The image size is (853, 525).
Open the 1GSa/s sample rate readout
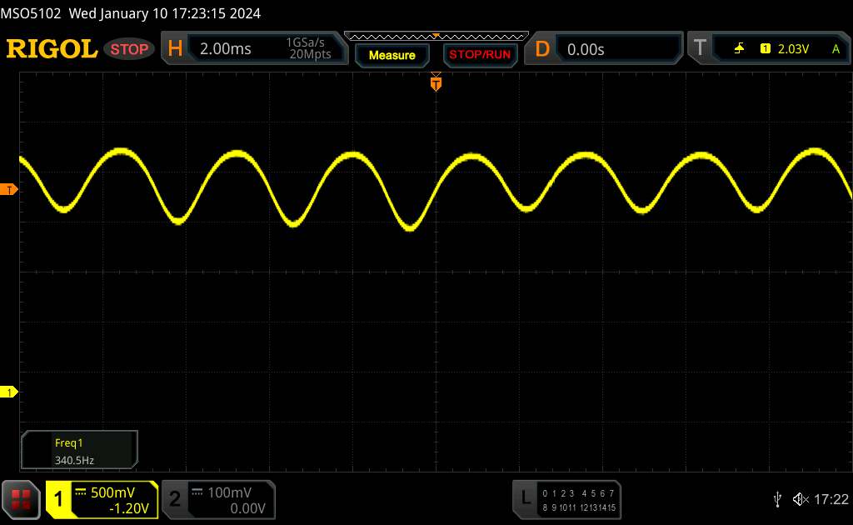point(305,42)
